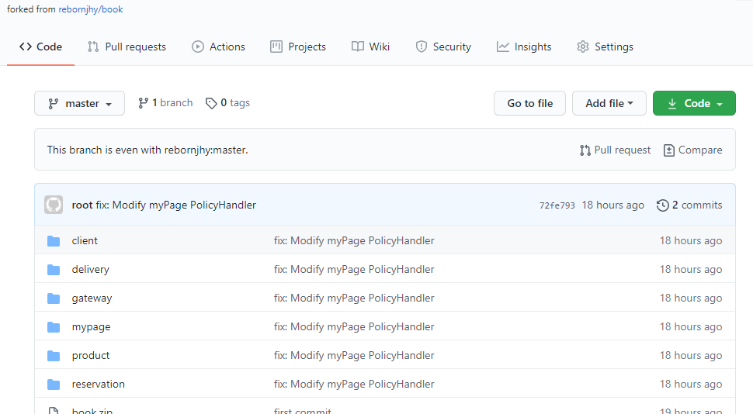Click the Go to file button

coord(529,103)
